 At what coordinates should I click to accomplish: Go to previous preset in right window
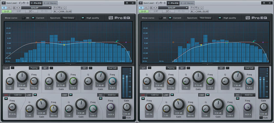[x=154, y=8]
